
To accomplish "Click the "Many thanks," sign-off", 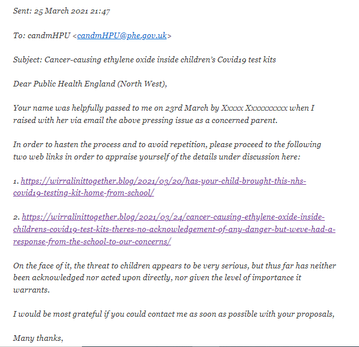I will pyautogui.click(x=38, y=338).
